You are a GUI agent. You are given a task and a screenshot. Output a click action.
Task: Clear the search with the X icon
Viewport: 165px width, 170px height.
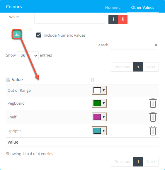click(156, 45)
